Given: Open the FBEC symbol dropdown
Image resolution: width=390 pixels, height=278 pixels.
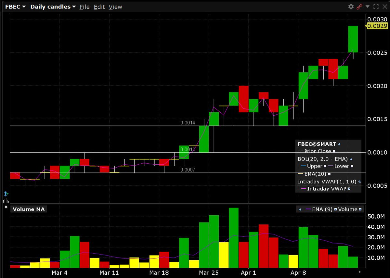Looking at the screenshot, I should [x=16, y=6].
